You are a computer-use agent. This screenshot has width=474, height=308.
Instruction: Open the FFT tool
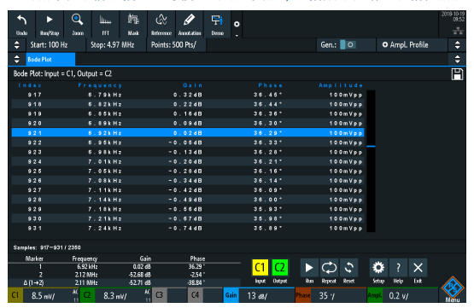(106, 25)
